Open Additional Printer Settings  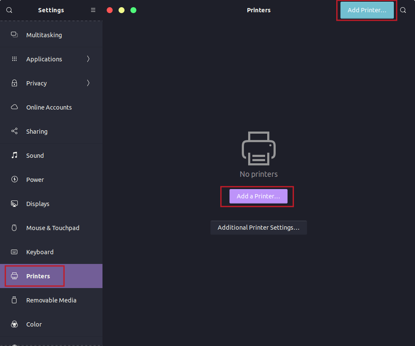coord(258,227)
